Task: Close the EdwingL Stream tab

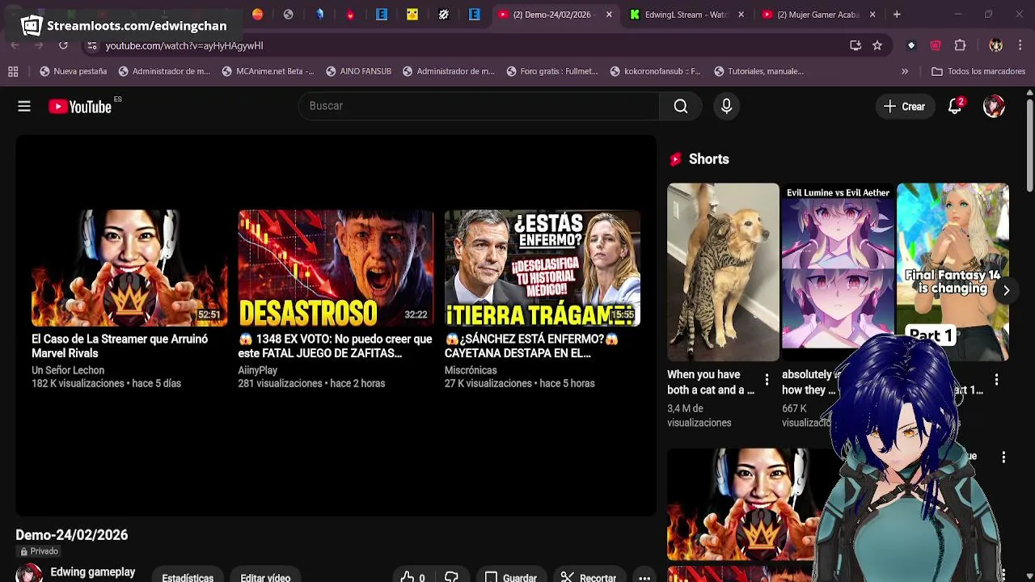Action: 741,15
